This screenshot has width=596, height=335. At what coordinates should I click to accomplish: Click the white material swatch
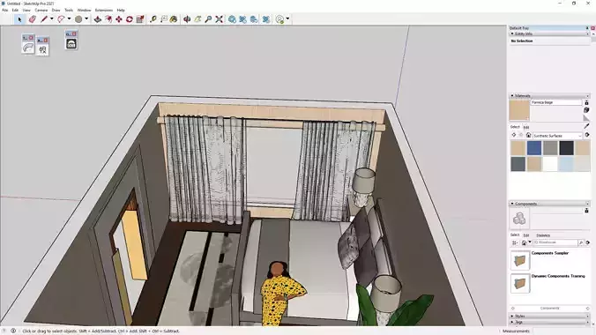pos(550,164)
